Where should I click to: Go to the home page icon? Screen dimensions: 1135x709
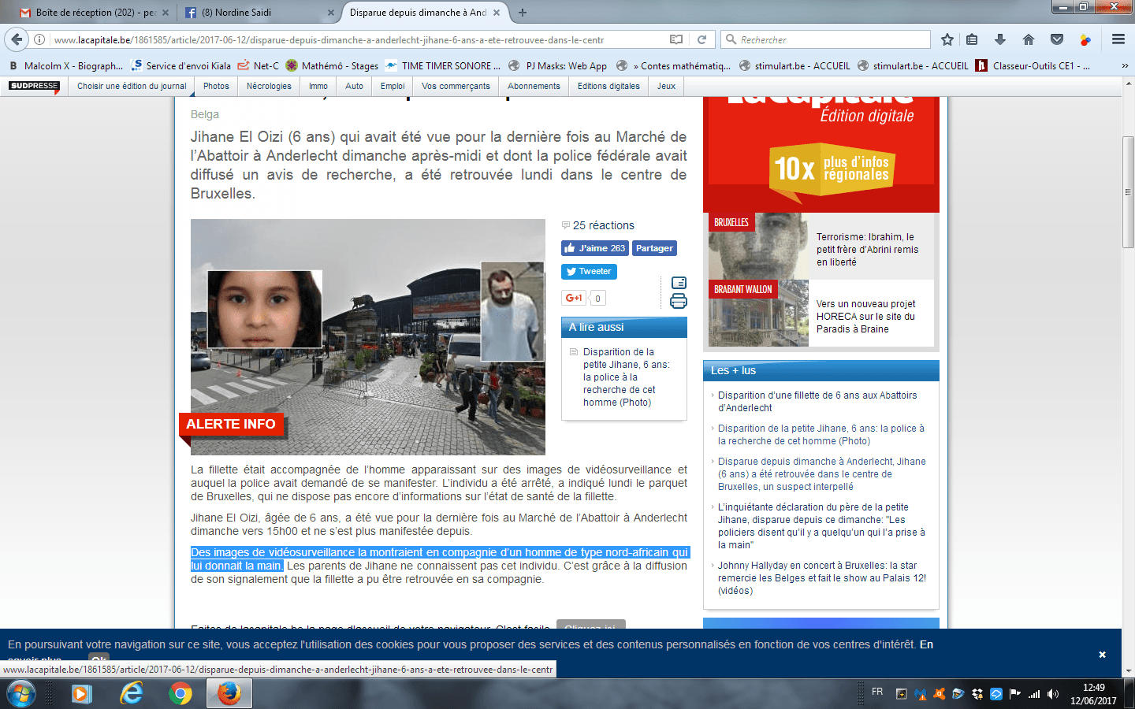(x=1028, y=39)
